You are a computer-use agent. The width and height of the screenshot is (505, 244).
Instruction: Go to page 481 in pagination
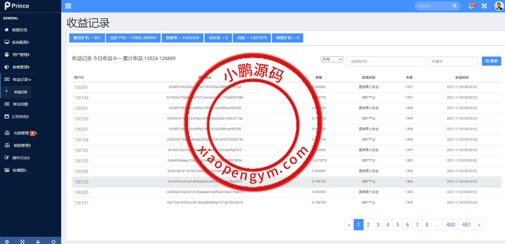click(x=466, y=225)
